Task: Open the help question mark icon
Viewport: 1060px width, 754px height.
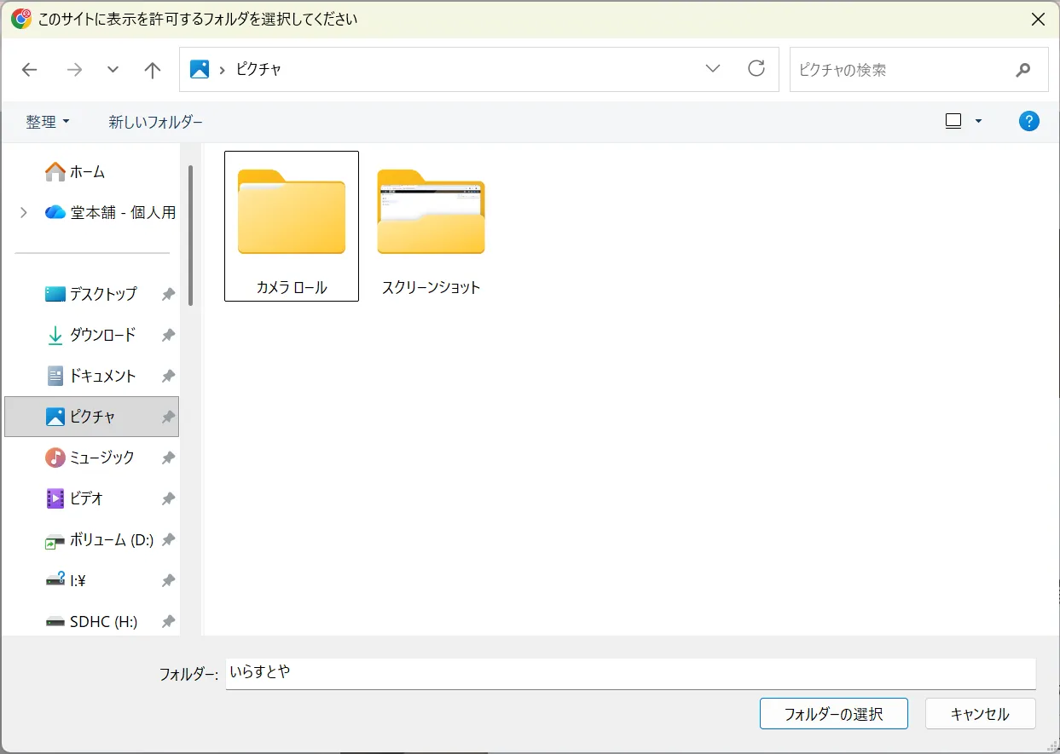Action: pos(1029,121)
